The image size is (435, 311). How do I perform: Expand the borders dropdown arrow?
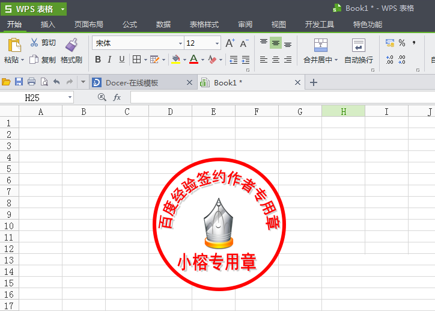point(145,60)
